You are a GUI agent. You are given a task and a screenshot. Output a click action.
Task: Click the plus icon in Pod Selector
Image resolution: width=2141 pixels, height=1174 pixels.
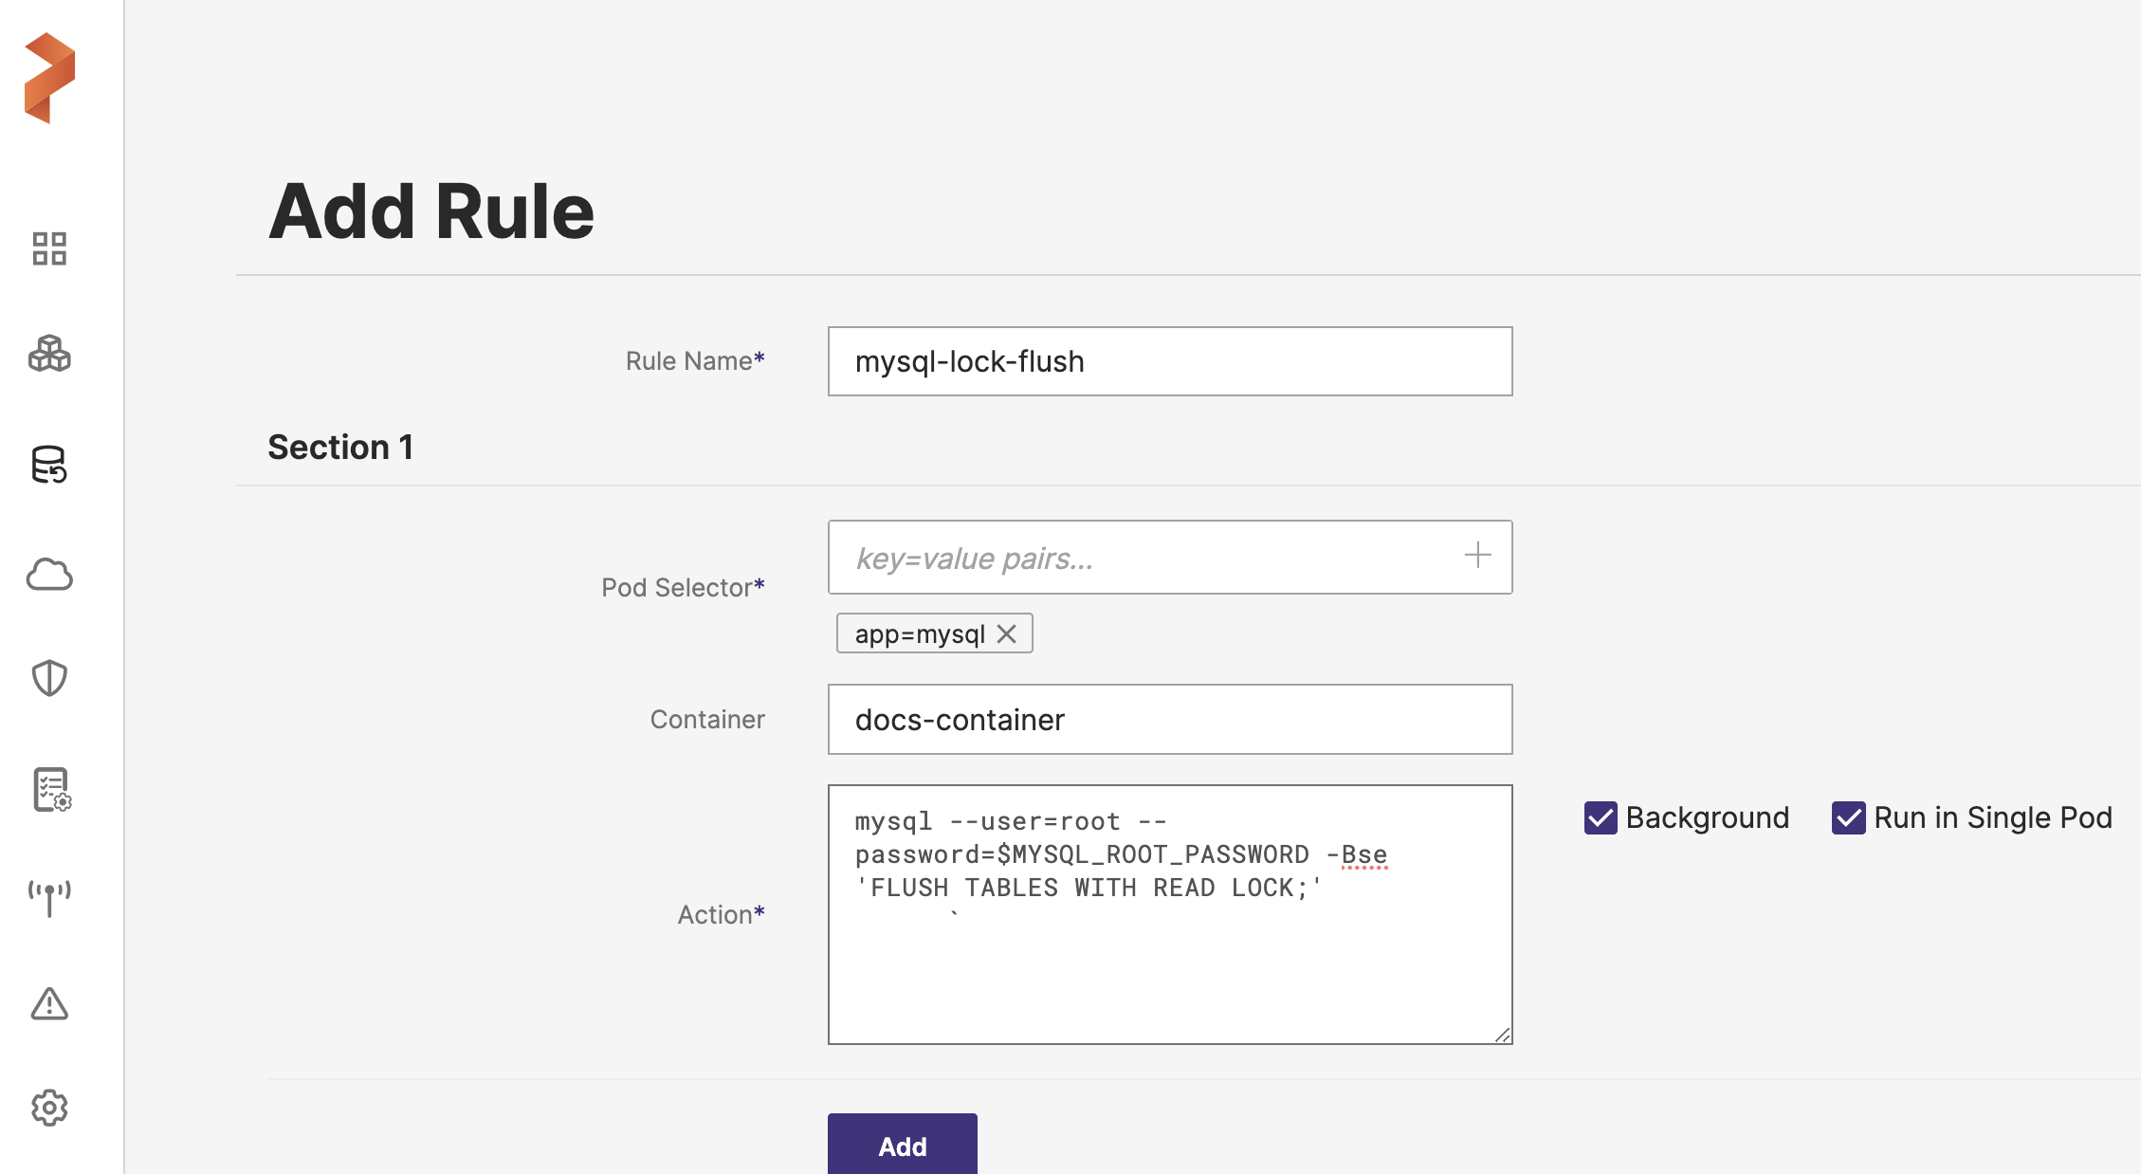pyautogui.click(x=1477, y=556)
